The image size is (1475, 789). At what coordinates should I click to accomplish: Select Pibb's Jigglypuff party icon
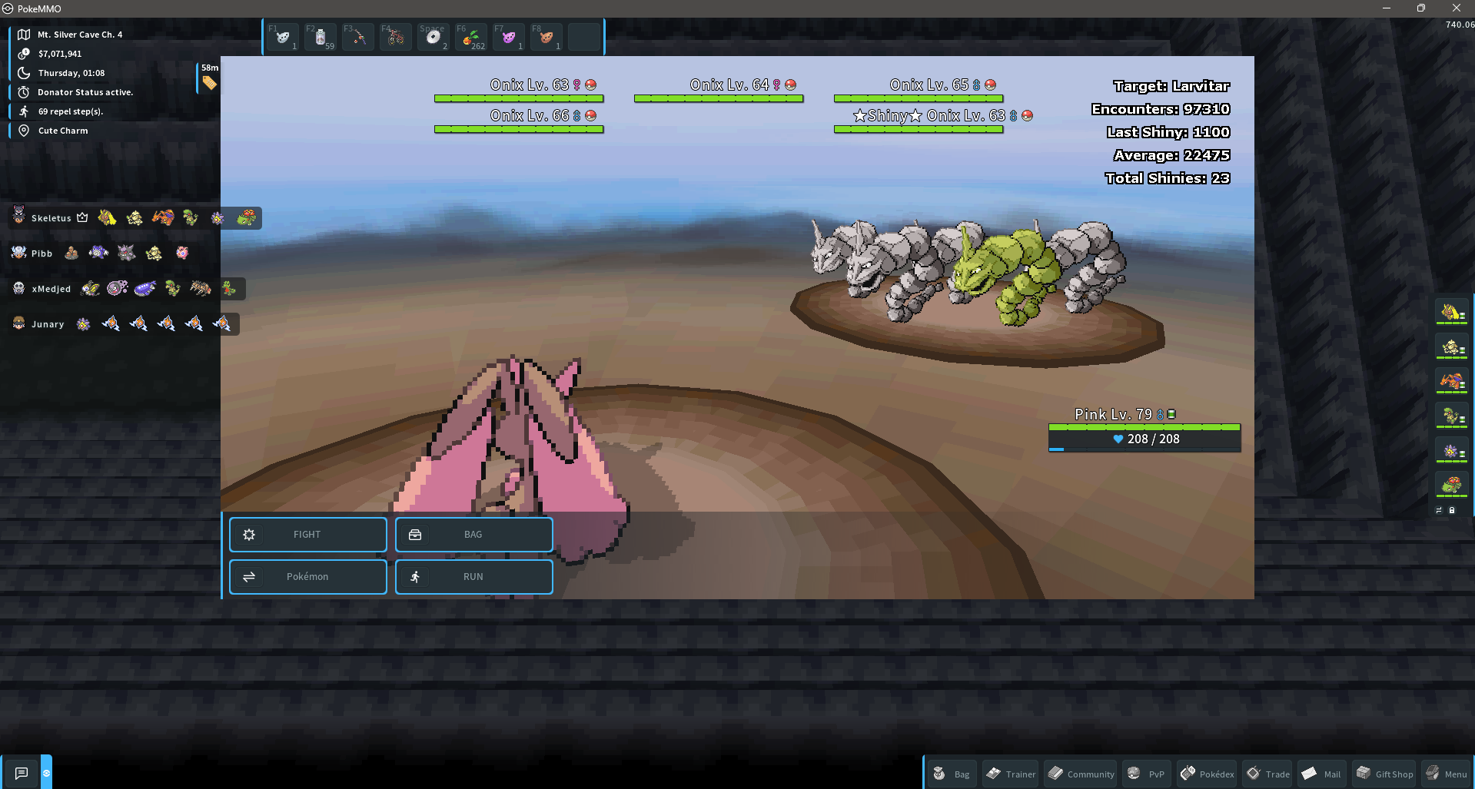tap(182, 253)
